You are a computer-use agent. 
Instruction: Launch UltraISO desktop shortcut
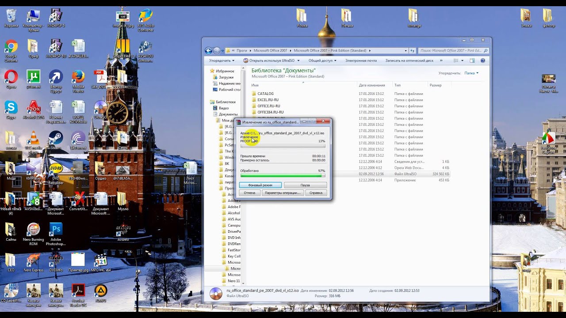pyautogui.click(x=101, y=110)
